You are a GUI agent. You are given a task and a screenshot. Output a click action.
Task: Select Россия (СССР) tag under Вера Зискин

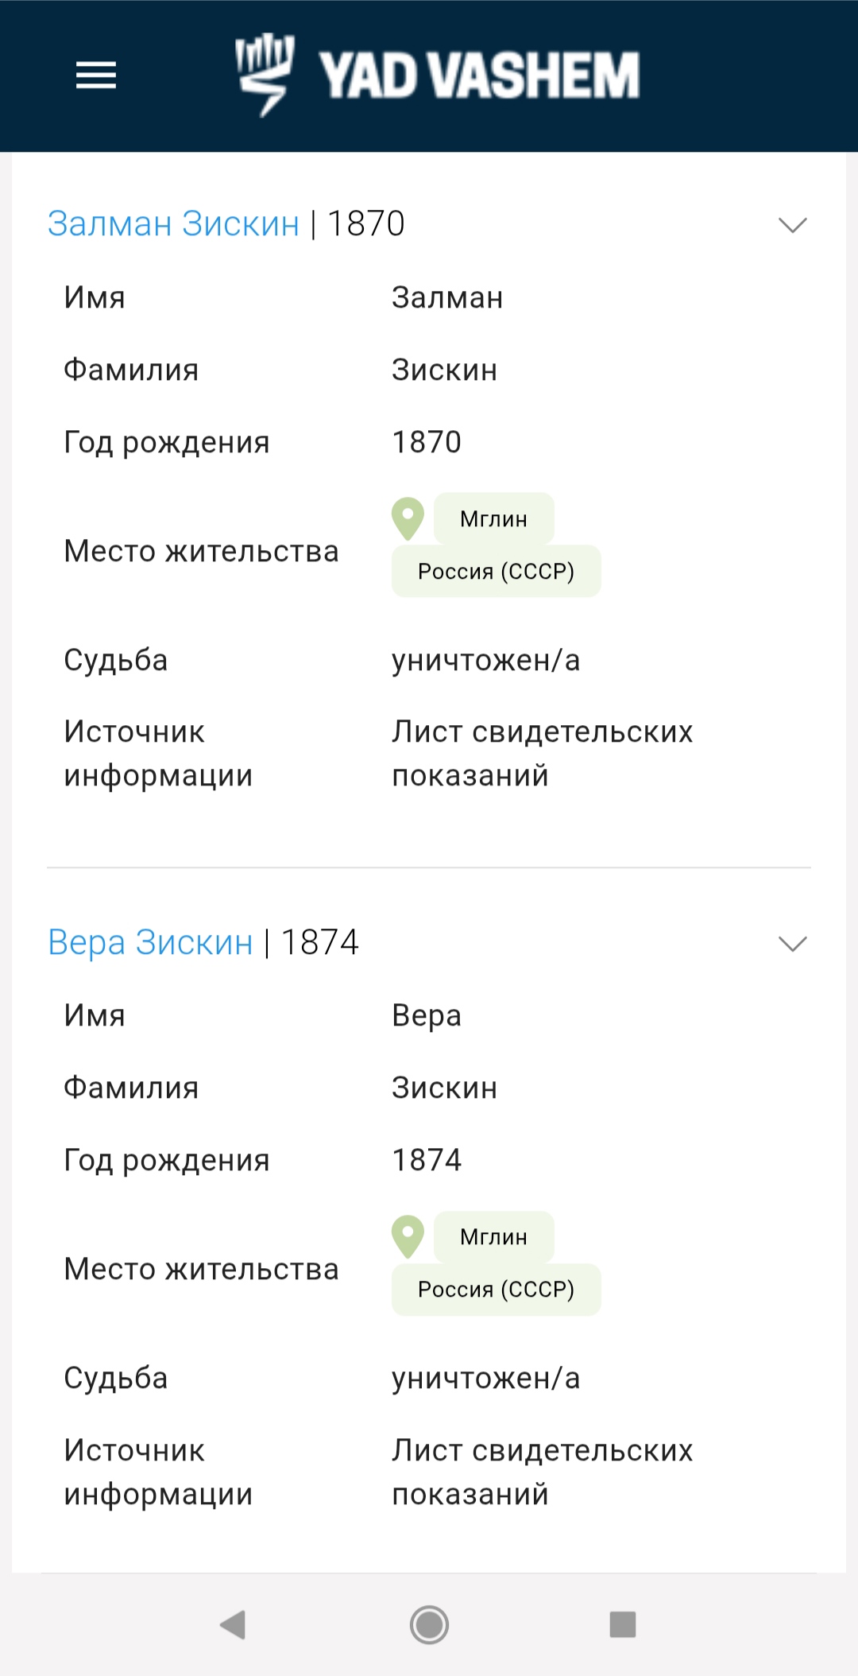[x=496, y=1290]
